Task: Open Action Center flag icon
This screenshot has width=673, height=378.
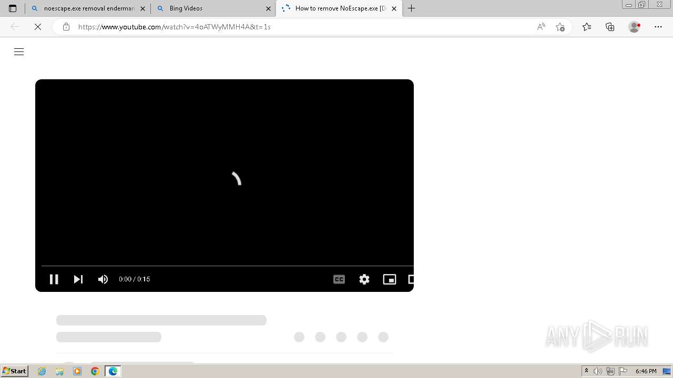Action: point(623,371)
